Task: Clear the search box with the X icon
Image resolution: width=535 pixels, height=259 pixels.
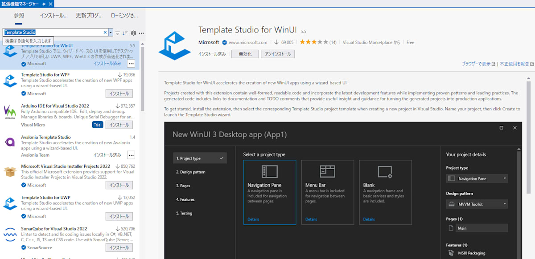Action: click(x=106, y=32)
